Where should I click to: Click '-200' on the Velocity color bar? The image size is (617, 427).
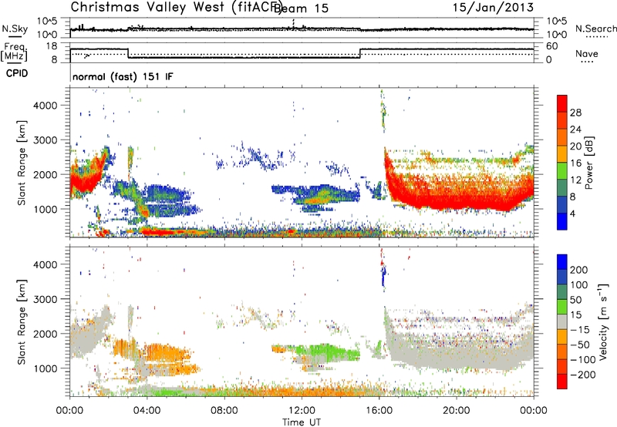[x=583, y=375]
